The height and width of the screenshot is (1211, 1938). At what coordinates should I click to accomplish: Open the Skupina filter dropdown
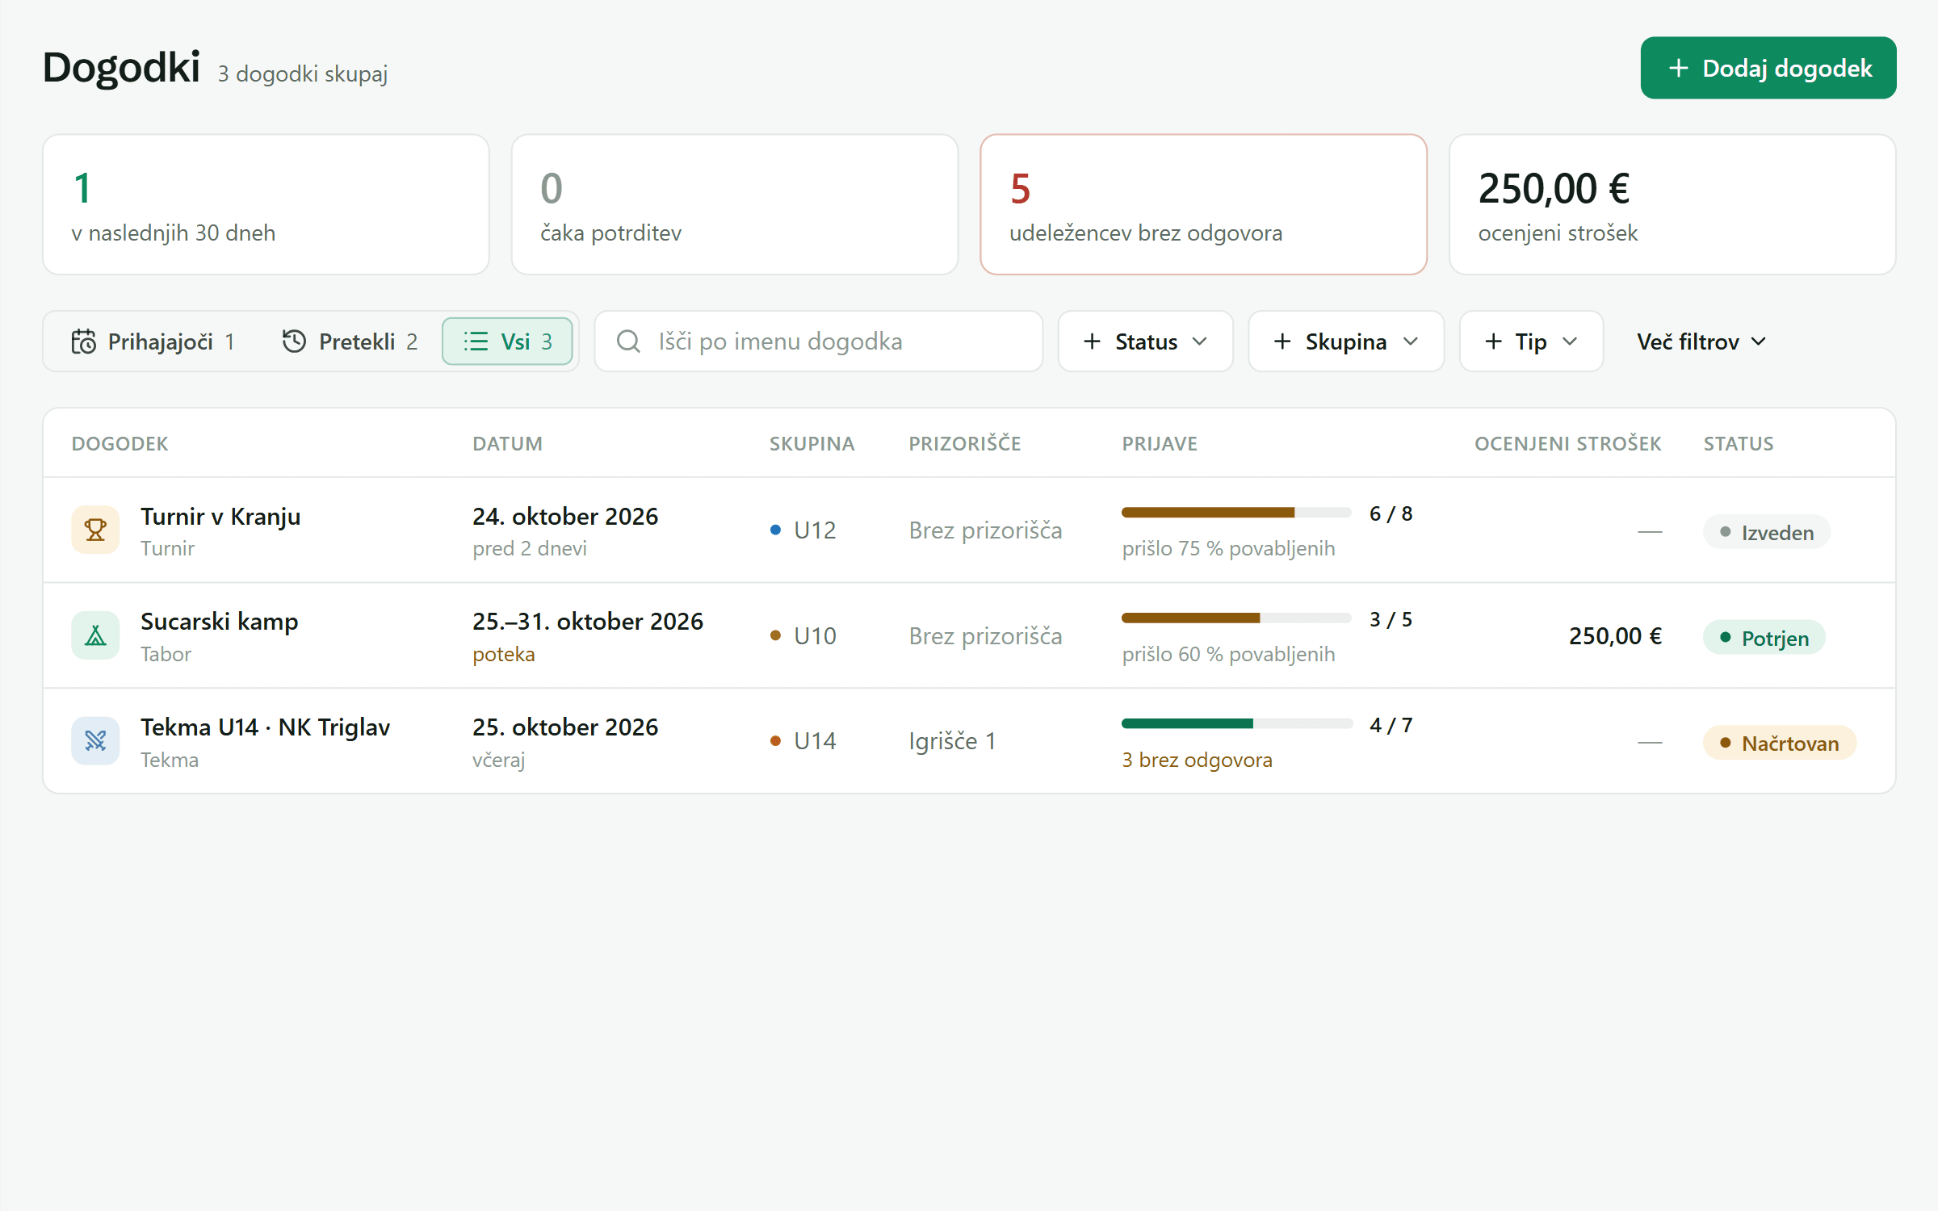pyautogui.click(x=1346, y=342)
